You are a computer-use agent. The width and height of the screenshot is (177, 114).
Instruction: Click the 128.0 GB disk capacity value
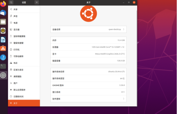(121, 61)
